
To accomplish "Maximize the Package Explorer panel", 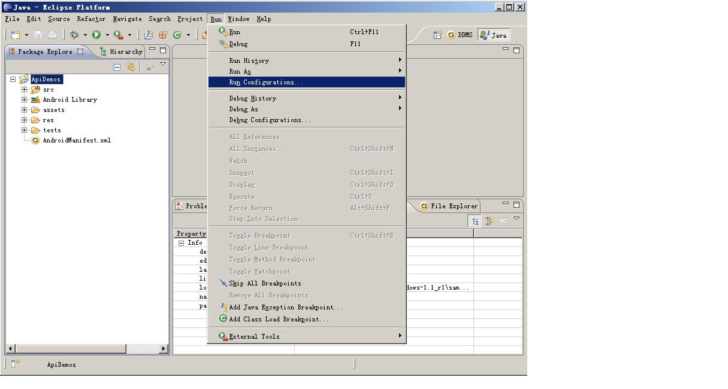I will point(162,50).
